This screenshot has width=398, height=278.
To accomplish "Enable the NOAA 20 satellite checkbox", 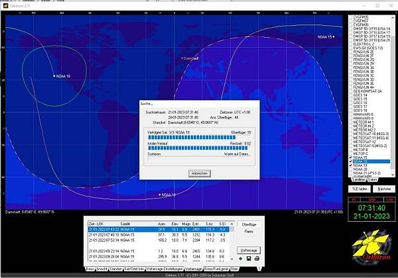I will point(351,169).
